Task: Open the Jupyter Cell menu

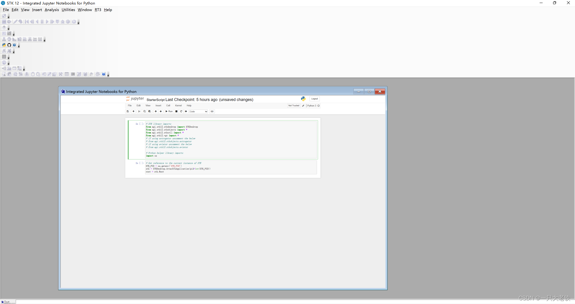Action: [168, 106]
